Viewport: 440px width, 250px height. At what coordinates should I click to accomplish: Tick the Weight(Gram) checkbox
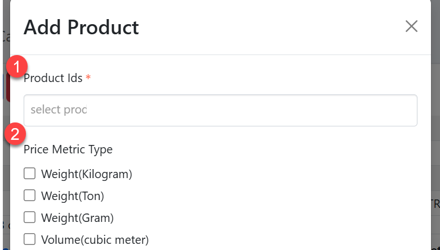coord(29,217)
